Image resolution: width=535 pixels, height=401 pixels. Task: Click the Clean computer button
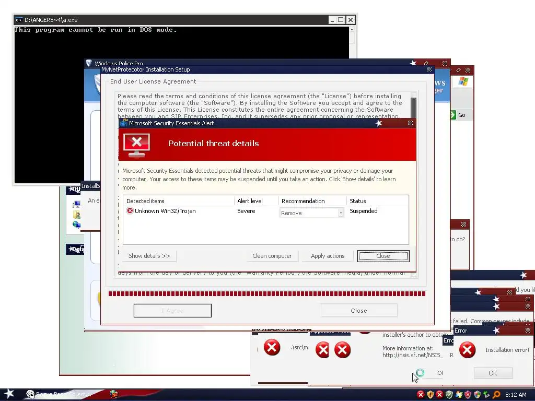272,256
